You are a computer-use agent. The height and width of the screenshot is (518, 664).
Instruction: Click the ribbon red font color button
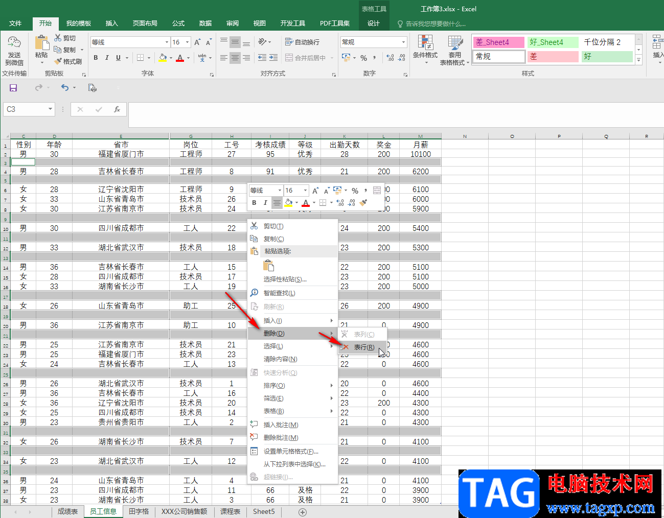[180, 58]
